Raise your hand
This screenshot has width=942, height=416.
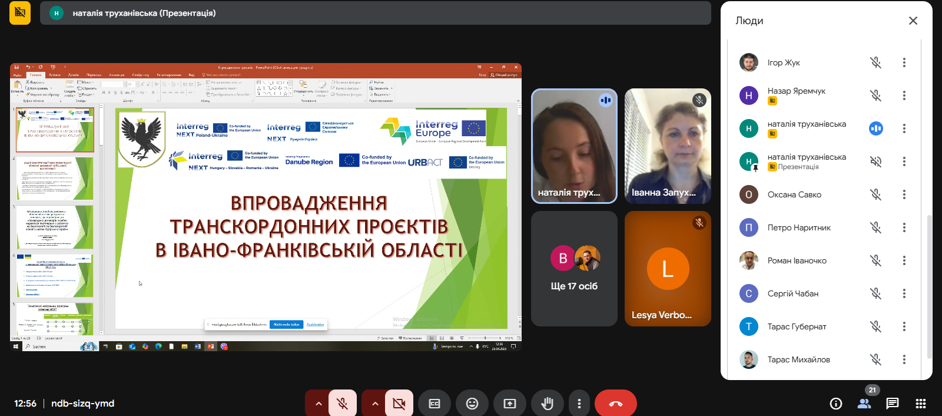(x=548, y=404)
